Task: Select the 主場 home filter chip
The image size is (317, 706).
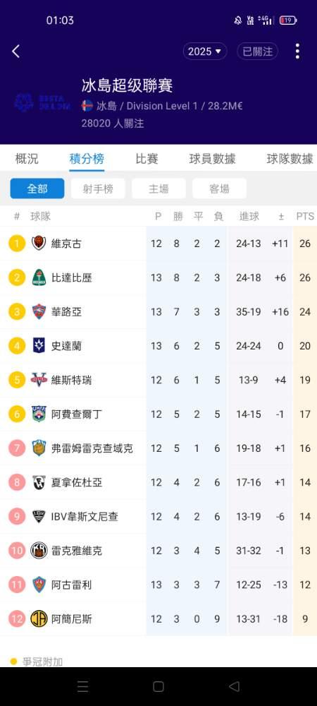Action: pyautogui.click(x=158, y=189)
